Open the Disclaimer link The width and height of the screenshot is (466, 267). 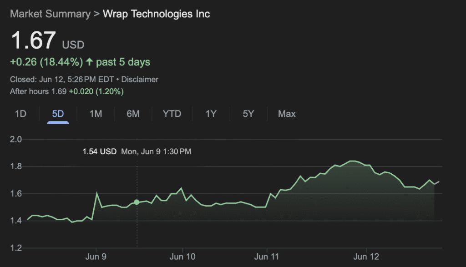140,79
